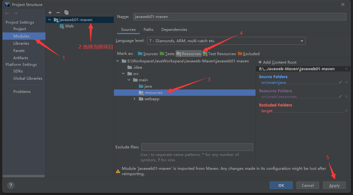Mark folder as Excluded
Screen dimensions: 353x195
tap(249, 54)
